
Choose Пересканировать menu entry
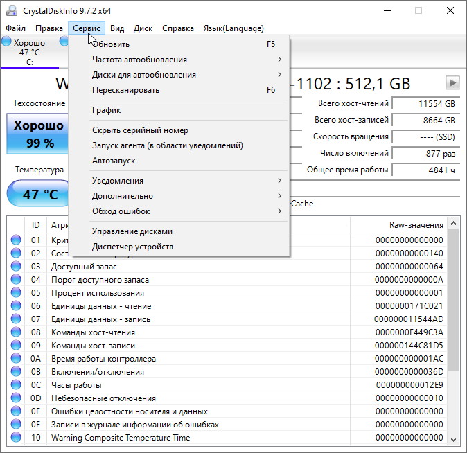click(179, 90)
